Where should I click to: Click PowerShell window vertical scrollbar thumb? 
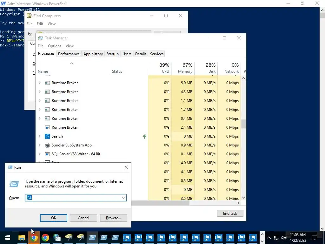point(322,15)
